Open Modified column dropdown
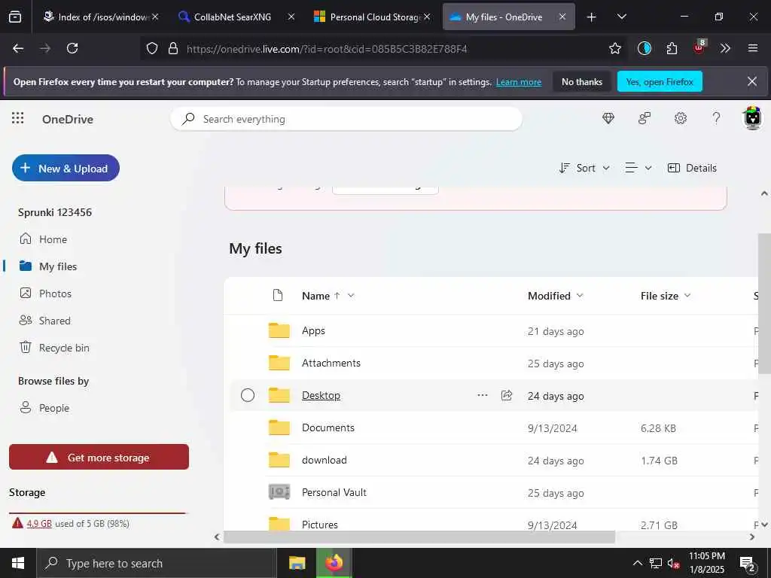771x578 pixels. [555, 295]
